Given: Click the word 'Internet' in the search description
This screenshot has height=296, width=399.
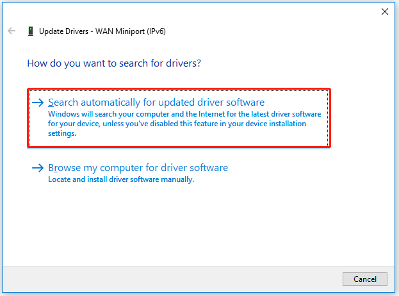Looking at the screenshot, I should click(212, 114).
